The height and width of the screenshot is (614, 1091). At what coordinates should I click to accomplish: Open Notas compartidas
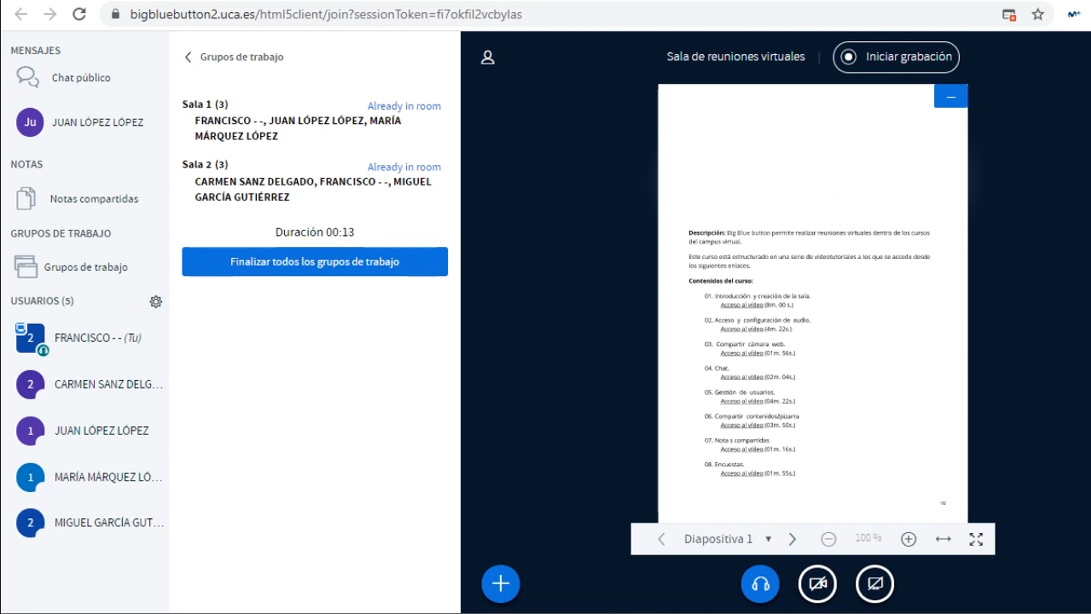click(x=94, y=199)
